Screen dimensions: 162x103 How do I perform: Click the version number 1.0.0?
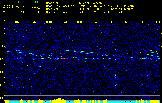35,2
